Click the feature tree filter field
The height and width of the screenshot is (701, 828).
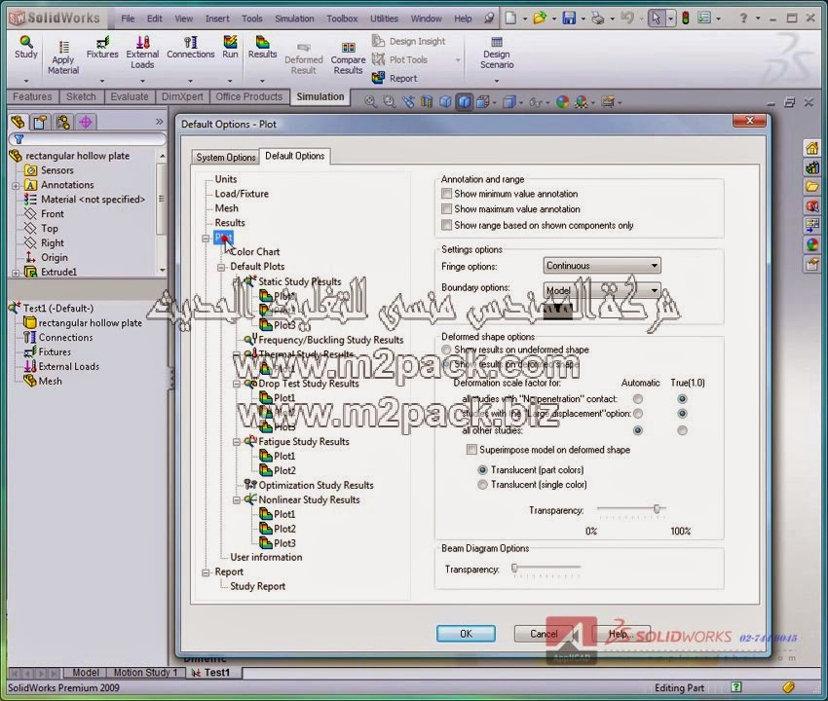(89, 139)
